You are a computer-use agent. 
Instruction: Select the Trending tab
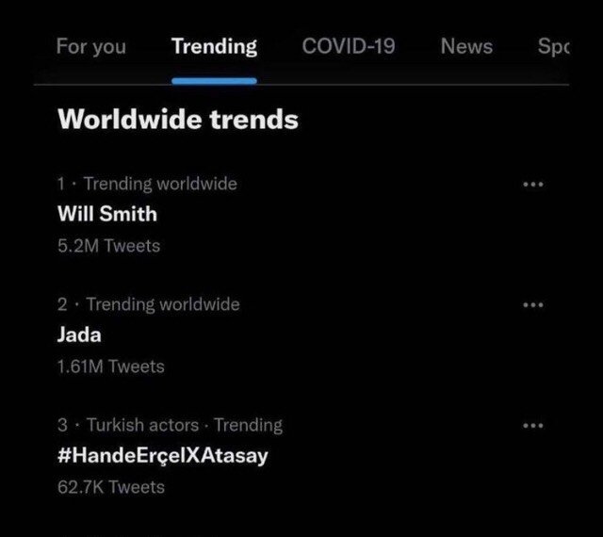click(x=214, y=46)
